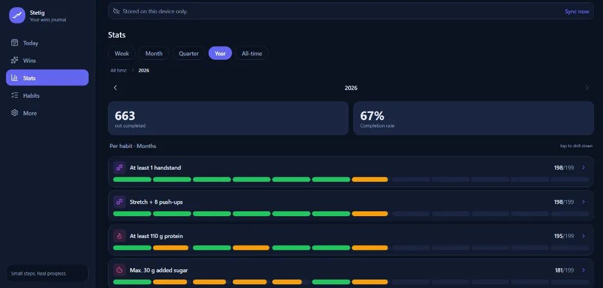Switch stats range to Week
The image size is (603, 288).
pos(122,53)
